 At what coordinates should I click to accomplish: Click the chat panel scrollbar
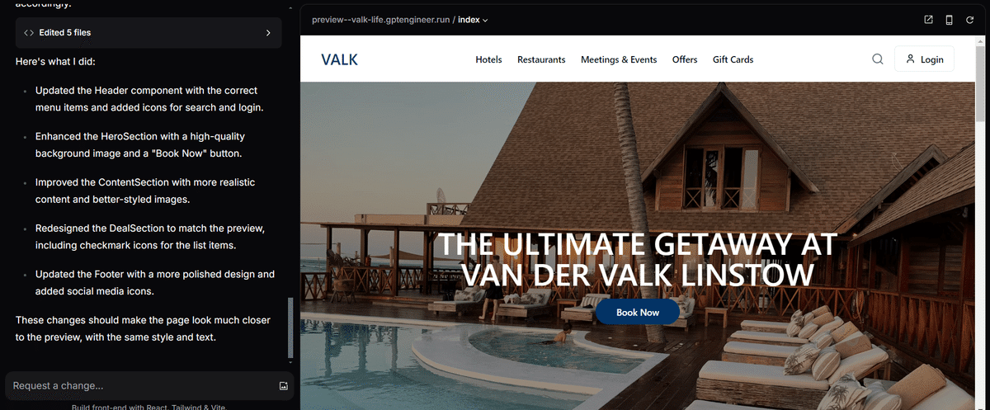(x=290, y=328)
